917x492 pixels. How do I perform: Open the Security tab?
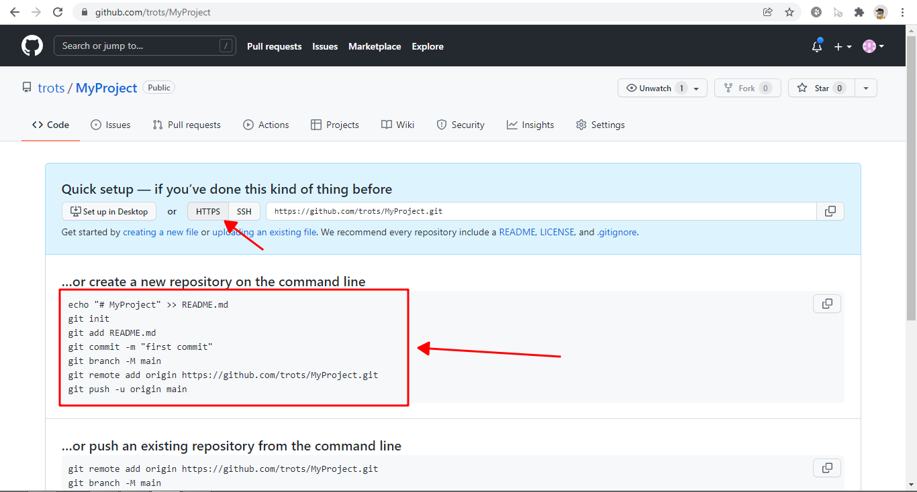coord(461,125)
